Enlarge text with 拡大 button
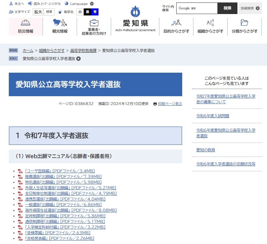Image resolution: width=267 pixels, height=244 pixels. point(38,12)
